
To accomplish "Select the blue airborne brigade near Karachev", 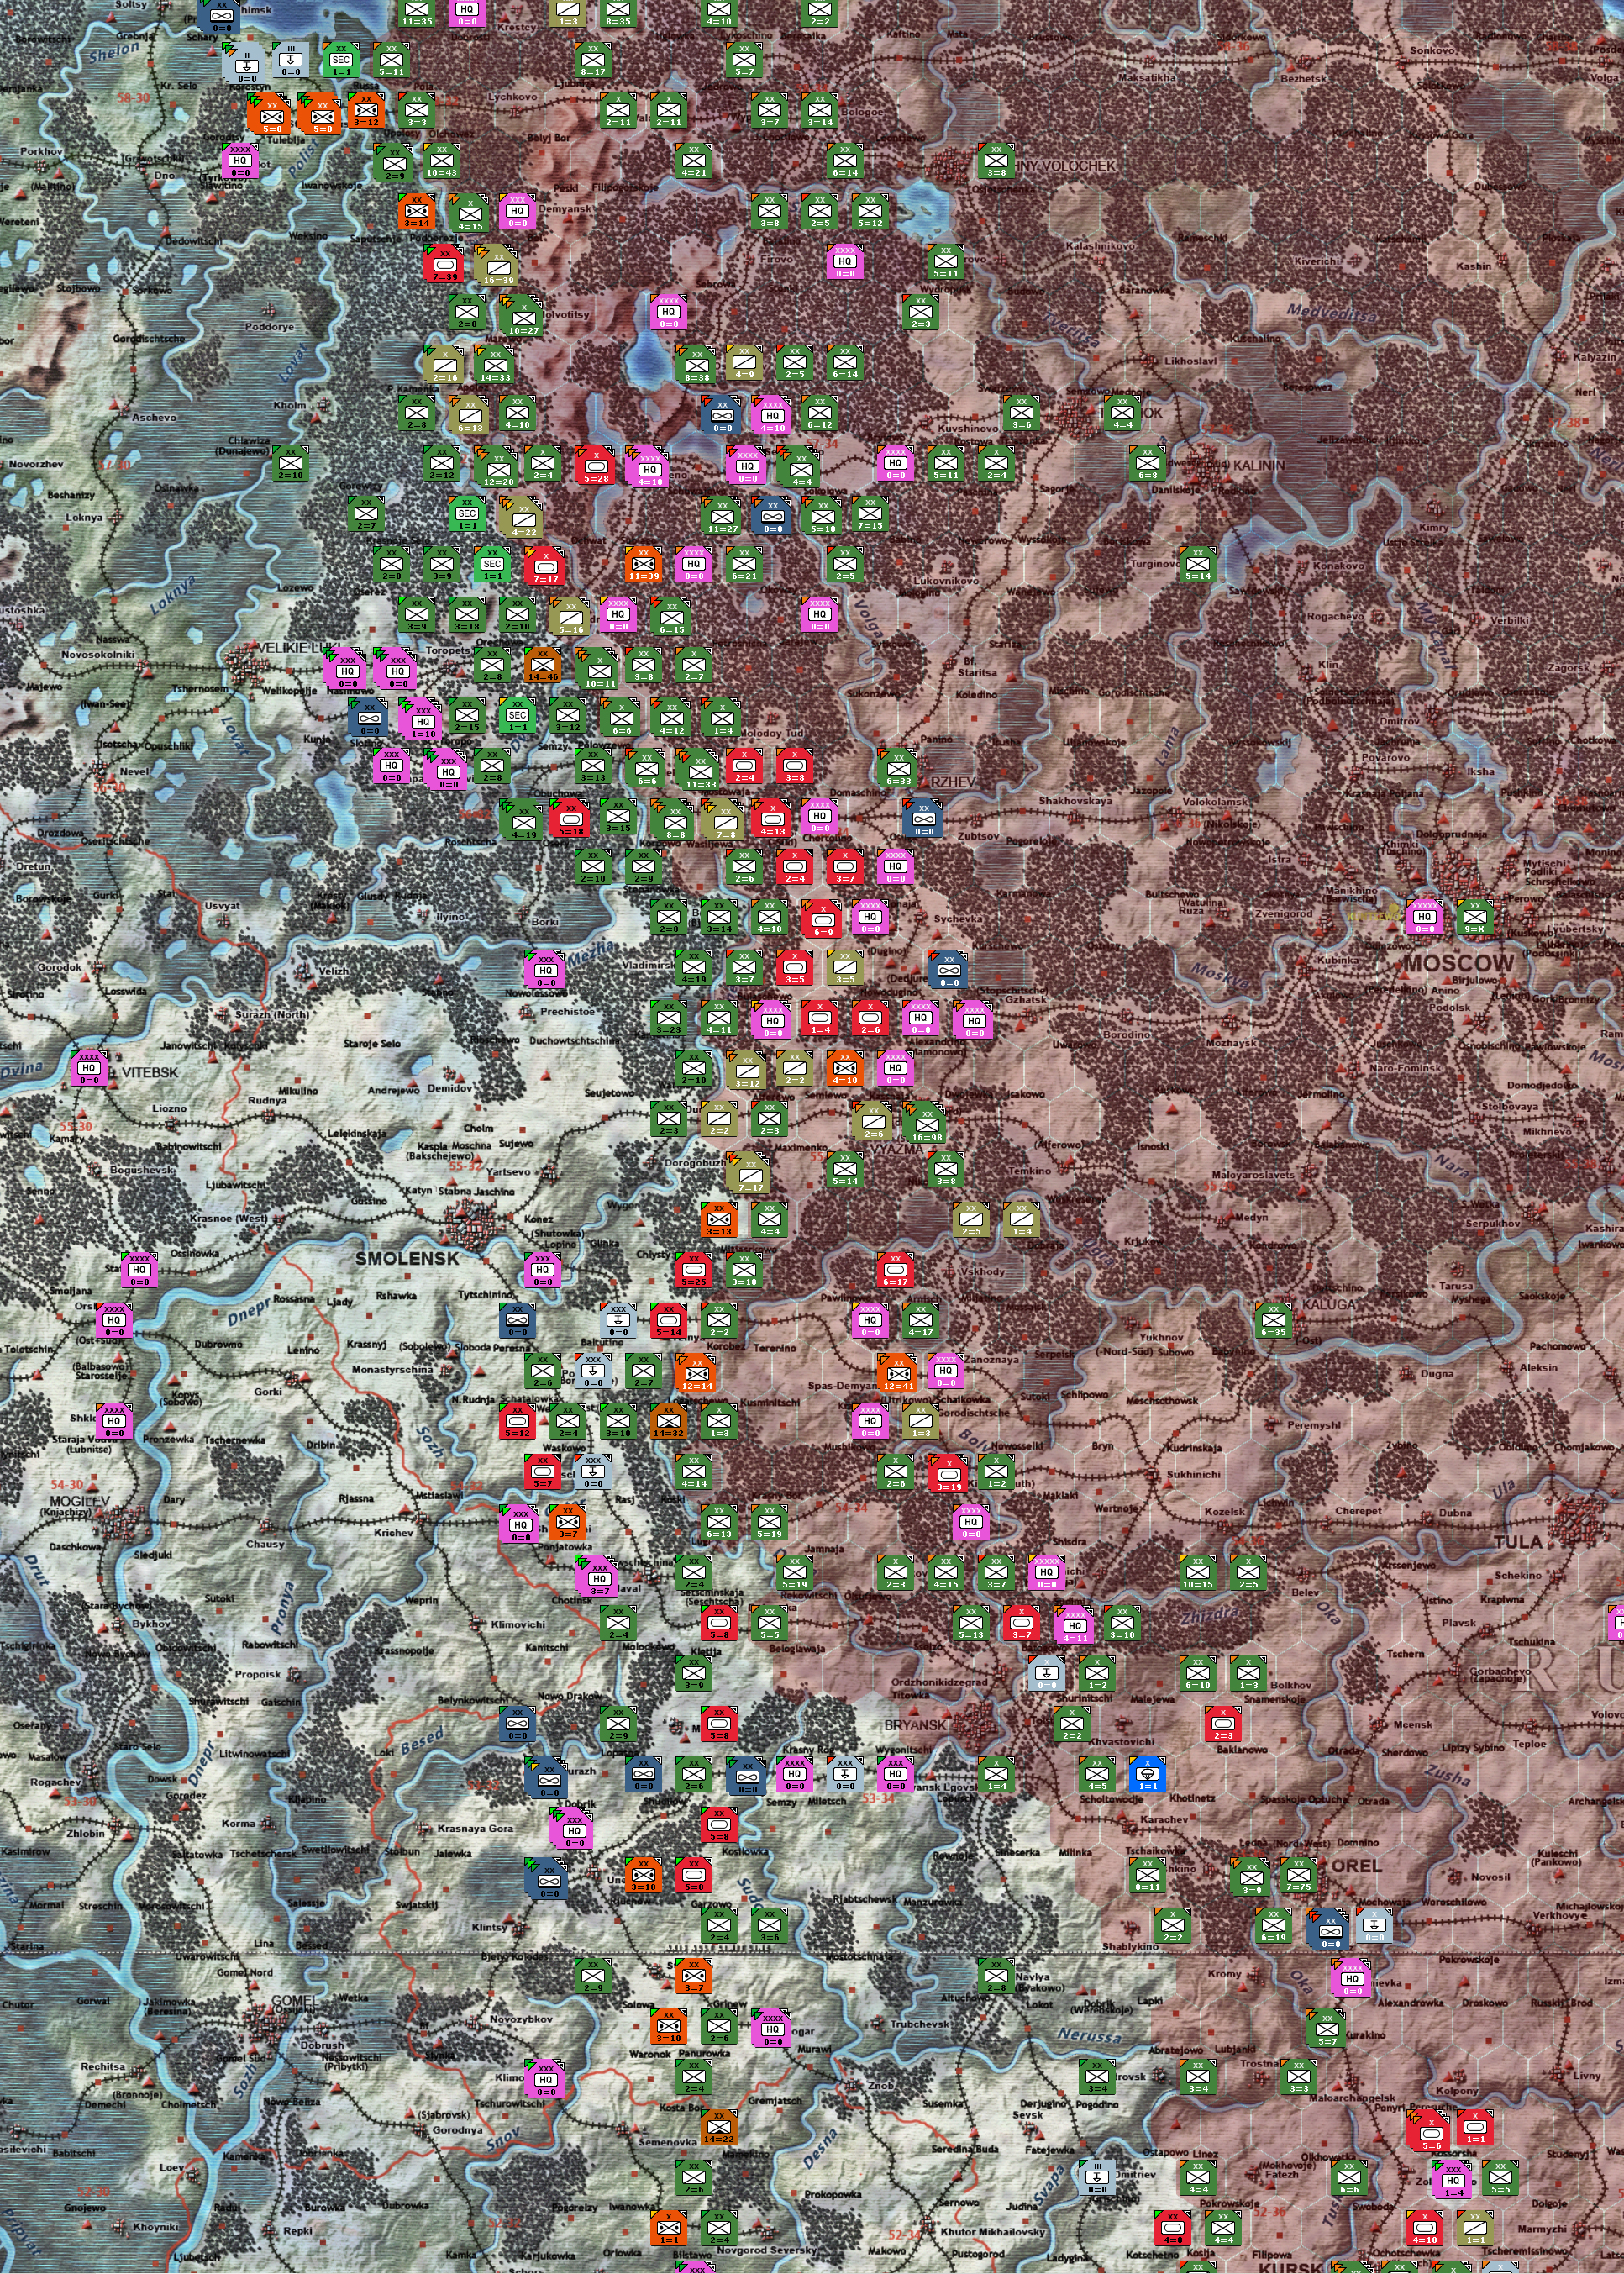I will tap(1147, 1774).
